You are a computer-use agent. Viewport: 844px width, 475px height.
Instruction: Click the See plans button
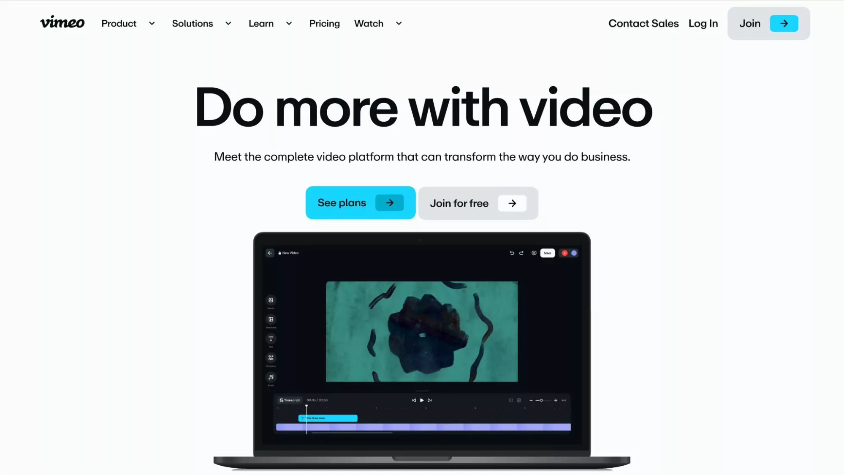click(x=360, y=202)
